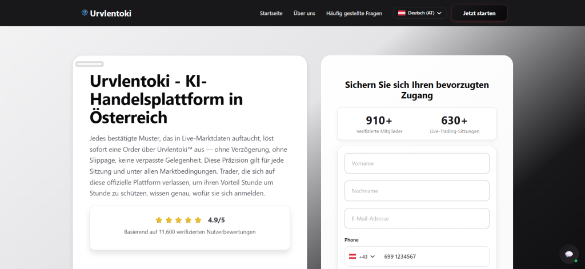The image size is (585, 269).
Task: Click the 'Sichern Sie sich Ihren bevorzugten Zugang' heading
Action: (x=416, y=90)
